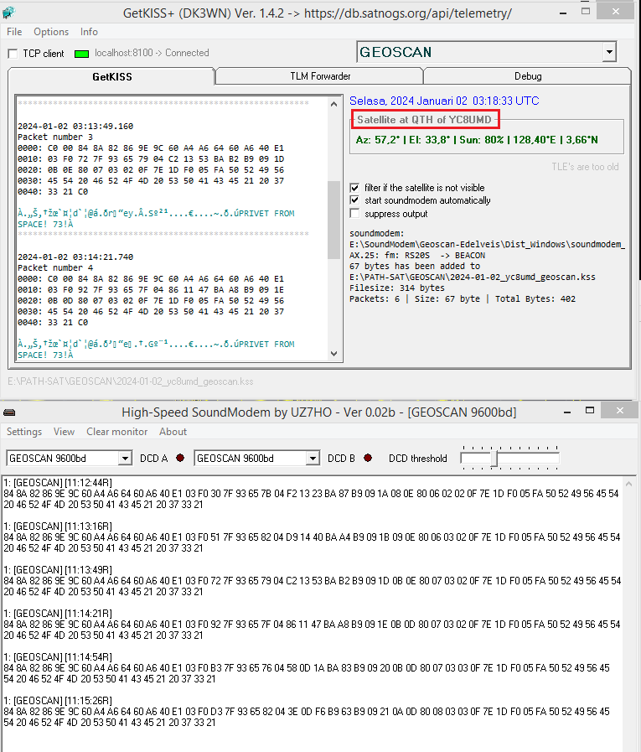Click the [11:14:54R] monitor entry header
This screenshot has height=752, width=641.
pyautogui.click(x=58, y=657)
